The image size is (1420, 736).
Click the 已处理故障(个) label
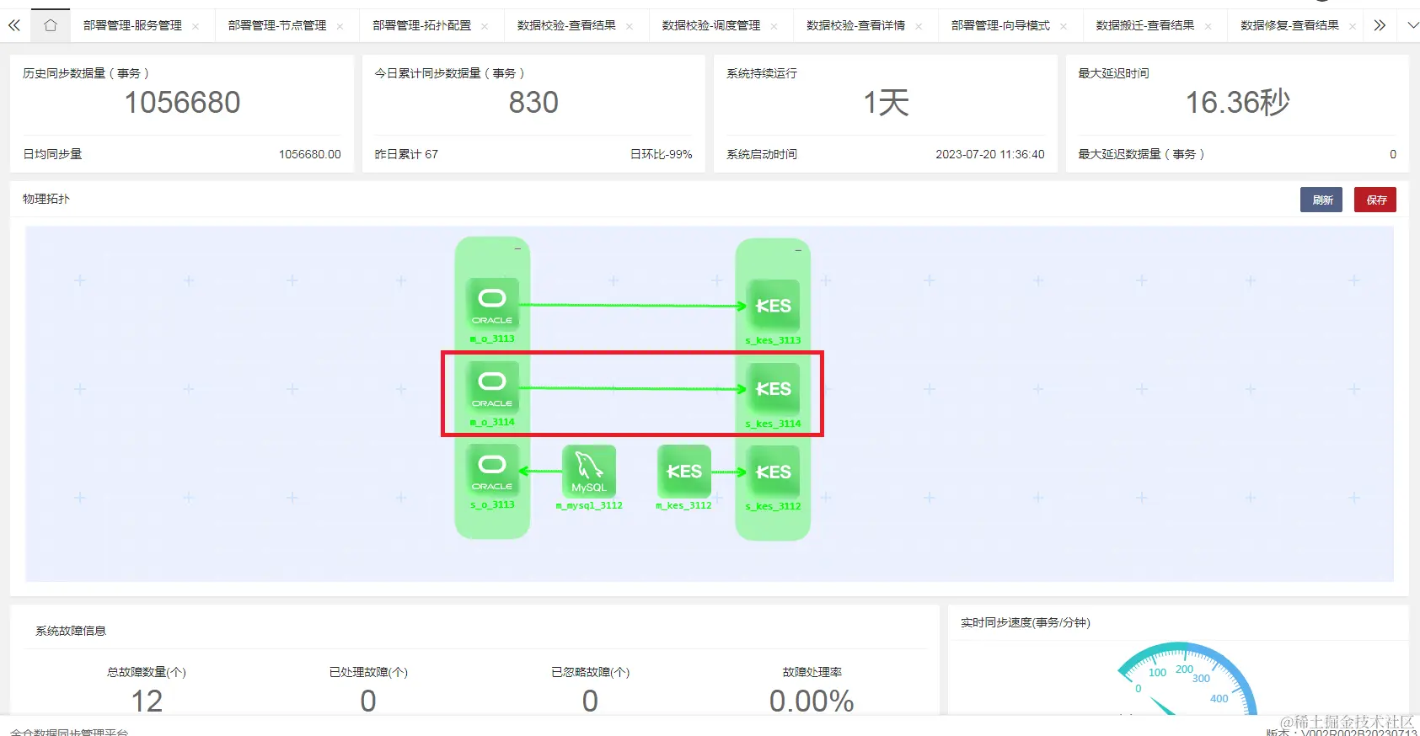coord(368,672)
